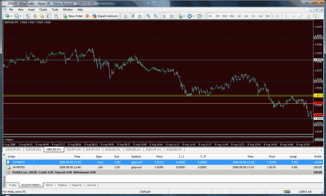Toggle the Terminal panel icon
The width and height of the screenshot is (326, 196).
49,16
